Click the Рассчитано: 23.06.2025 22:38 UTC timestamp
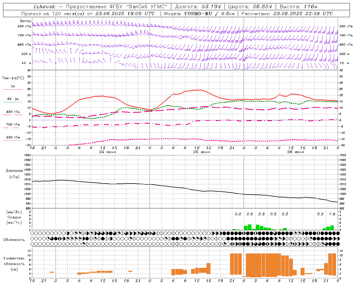 287,14
